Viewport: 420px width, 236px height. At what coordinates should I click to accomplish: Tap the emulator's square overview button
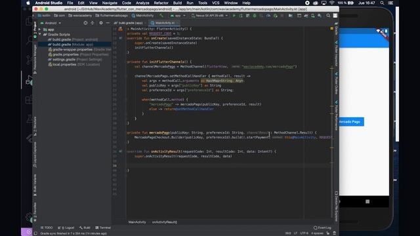click(x=367, y=201)
